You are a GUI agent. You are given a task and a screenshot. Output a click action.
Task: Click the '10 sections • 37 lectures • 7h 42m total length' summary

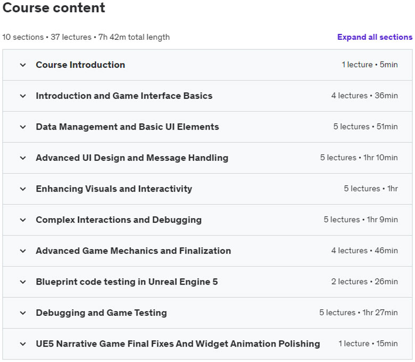(86, 37)
